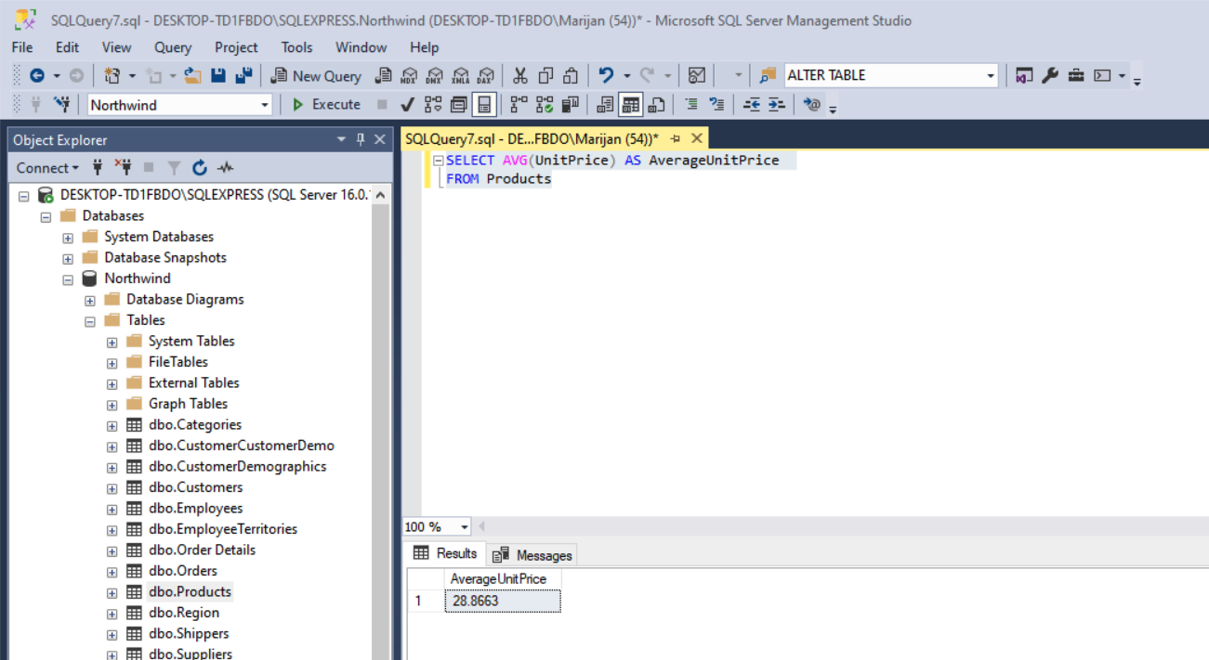Image resolution: width=1209 pixels, height=660 pixels.
Task: Click the Open File folder icon
Action: pyautogui.click(x=192, y=76)
